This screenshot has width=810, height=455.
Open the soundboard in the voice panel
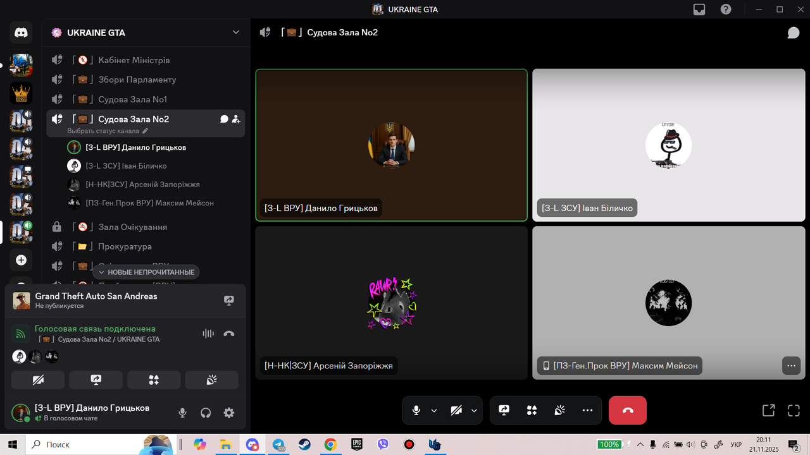212,380
